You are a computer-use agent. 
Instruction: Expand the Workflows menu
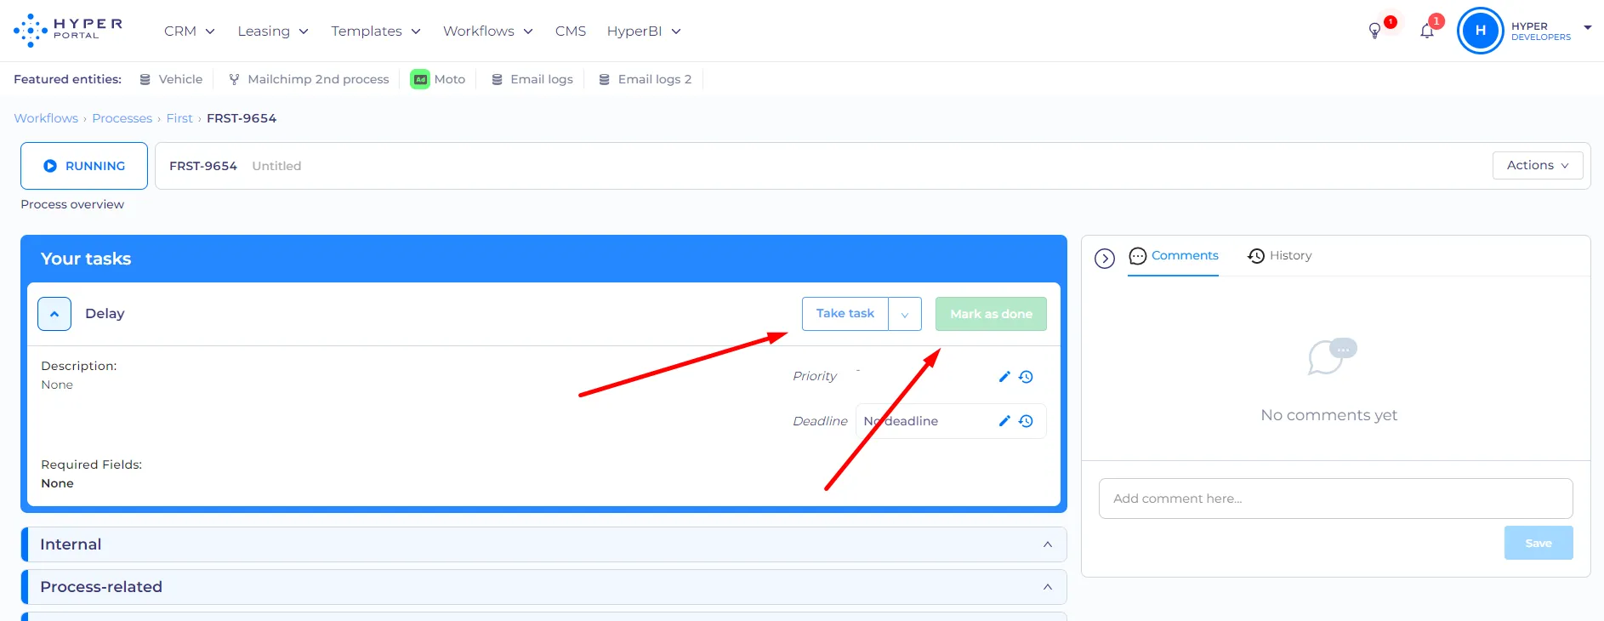point(488,31)
